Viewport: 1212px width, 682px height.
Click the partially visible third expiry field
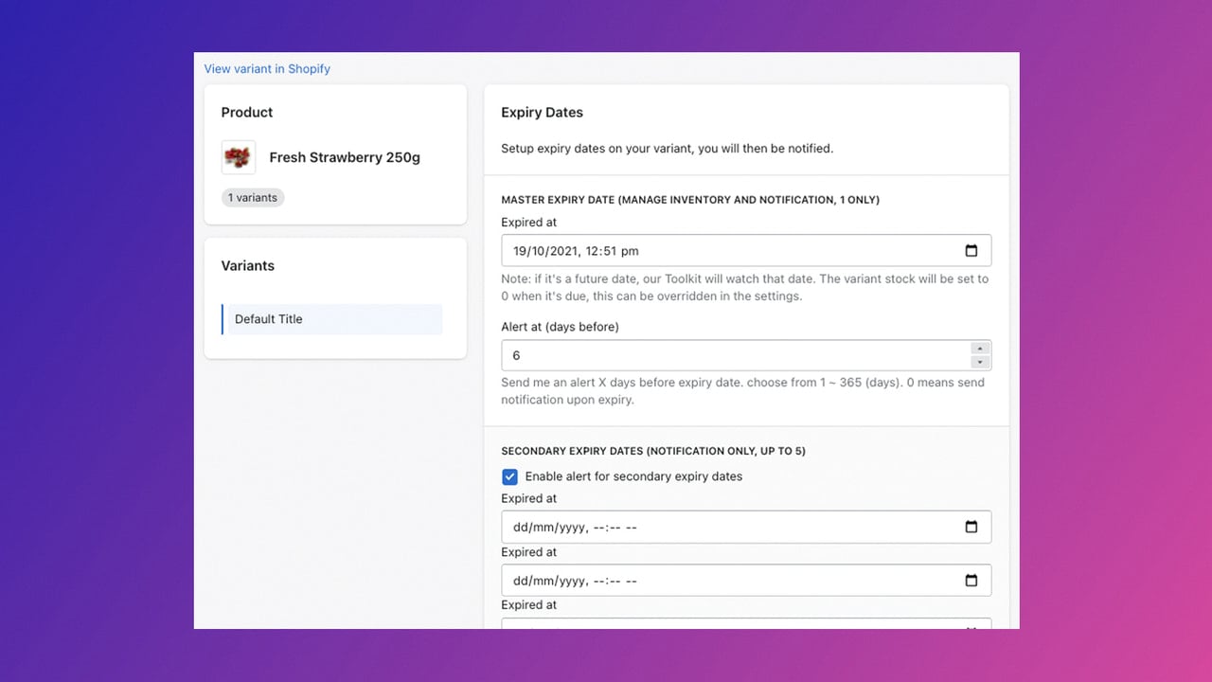coord(746,623)
